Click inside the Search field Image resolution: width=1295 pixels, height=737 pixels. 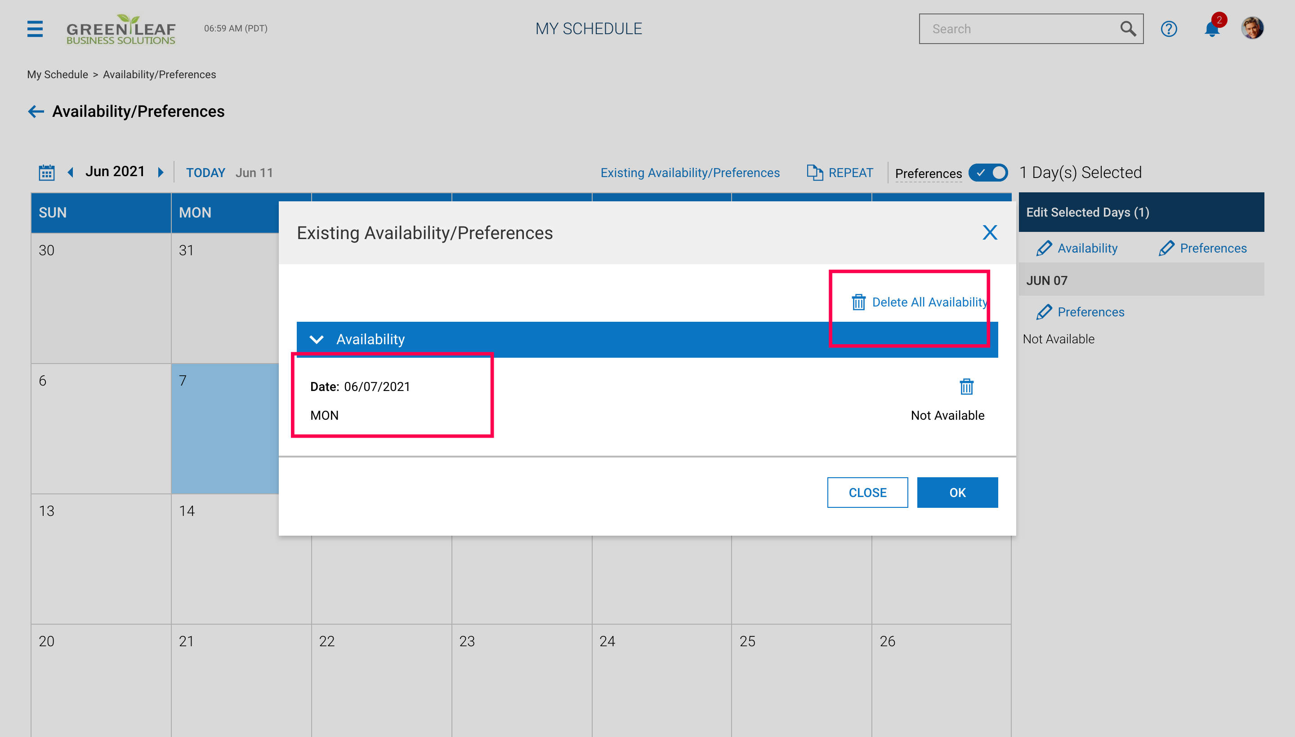coord(1018,29)
